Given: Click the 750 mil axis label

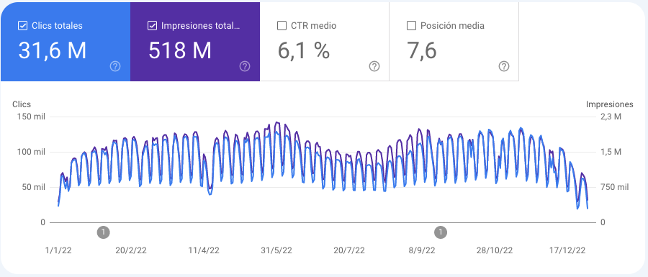Looking at the screenshot, I should click(614, 187).
